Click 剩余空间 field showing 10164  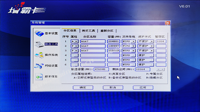coord(142,69)
